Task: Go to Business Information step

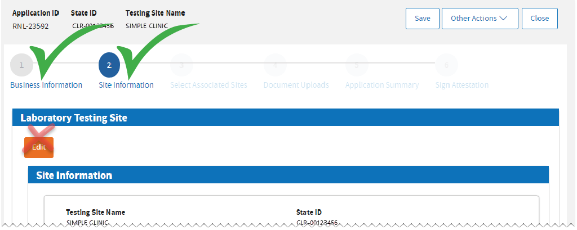Action: tap(46, 85)
